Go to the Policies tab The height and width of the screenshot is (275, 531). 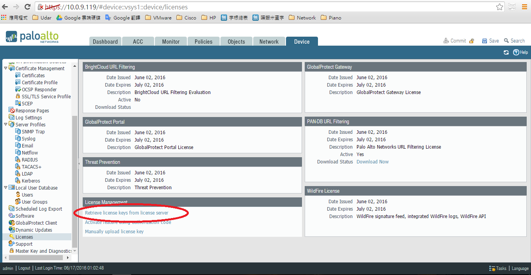pos(204,42)
